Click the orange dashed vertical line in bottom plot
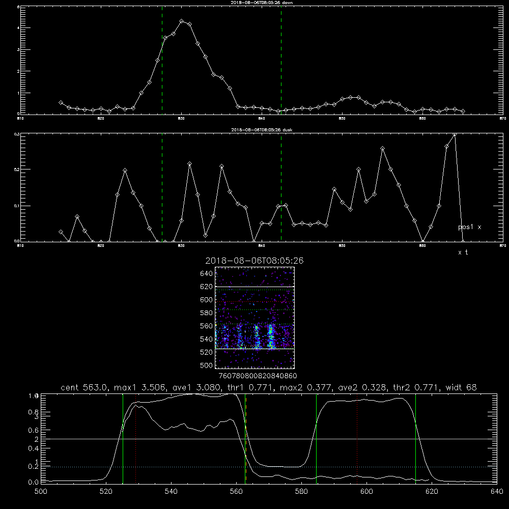 coord(246,439)
